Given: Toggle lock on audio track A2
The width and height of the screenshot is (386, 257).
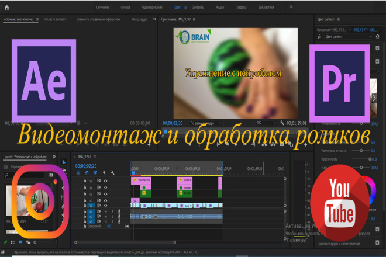Looking at the screenshot, I should click(x=85, y=217).
